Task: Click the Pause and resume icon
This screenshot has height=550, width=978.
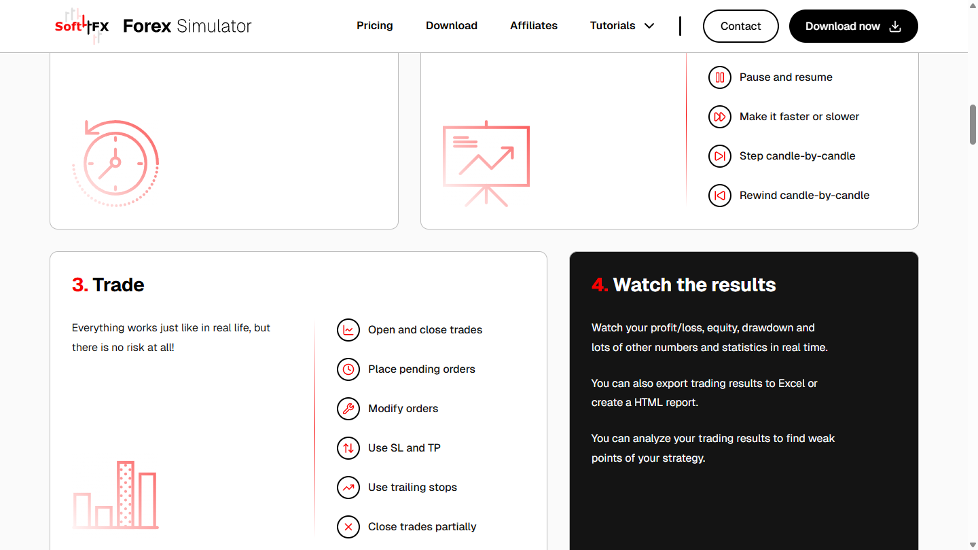Action: tap(720, 77)
